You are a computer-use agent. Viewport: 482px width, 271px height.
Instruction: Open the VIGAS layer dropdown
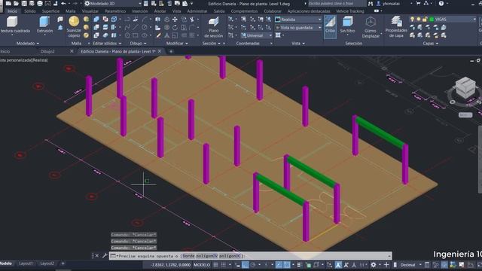[x=443, y=20]
